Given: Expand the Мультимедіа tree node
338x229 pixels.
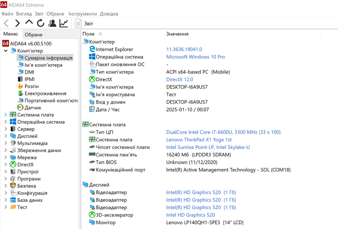Looking at the screenshot, I should pos(6,143).
